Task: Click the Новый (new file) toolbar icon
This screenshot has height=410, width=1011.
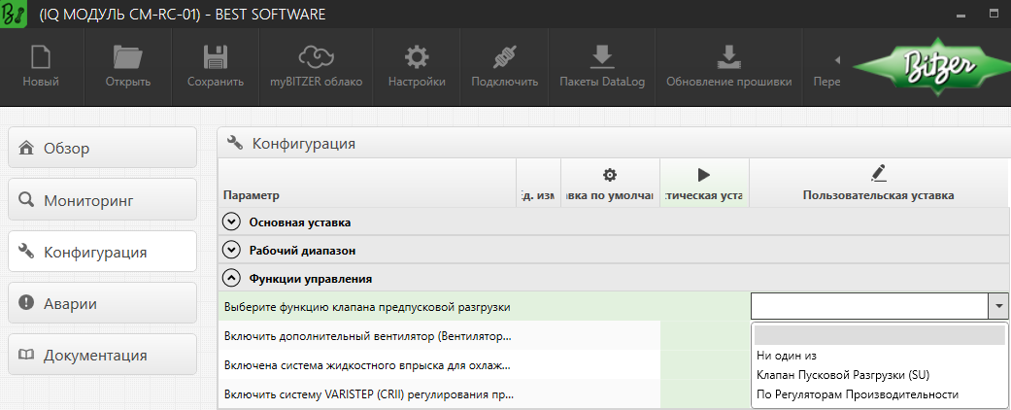Action: 41,57
